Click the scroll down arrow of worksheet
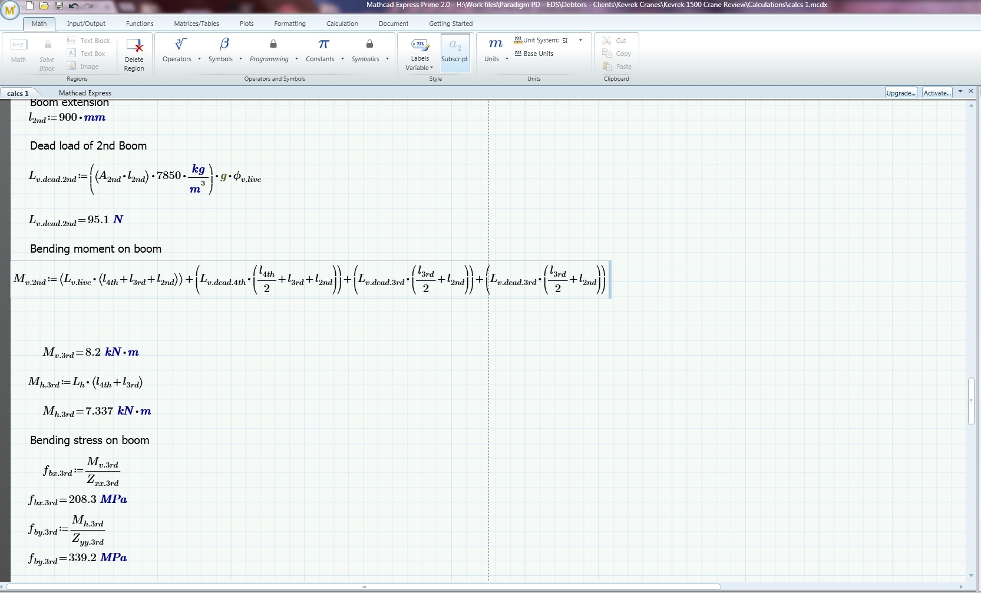This screenshot has width=981, height=593. pos(971,576)
